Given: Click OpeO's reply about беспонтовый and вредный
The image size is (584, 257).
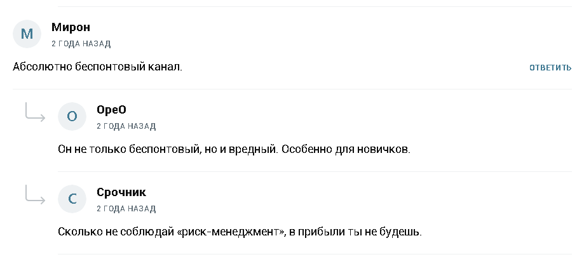Looking at the screenshot, I should (234, 150).
